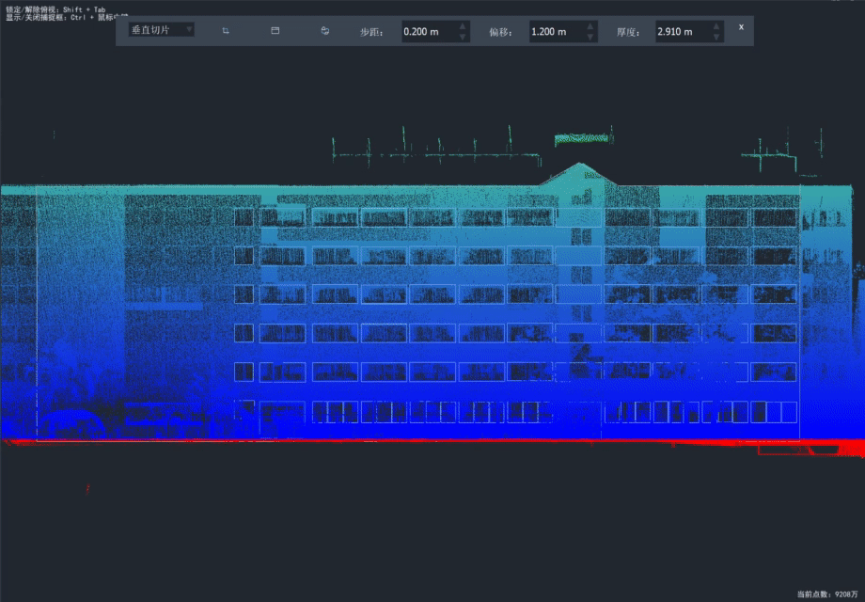The image size is (865, 602).
Task: Click the 当前点数 point count status text
Action: [x=827, y=594]
